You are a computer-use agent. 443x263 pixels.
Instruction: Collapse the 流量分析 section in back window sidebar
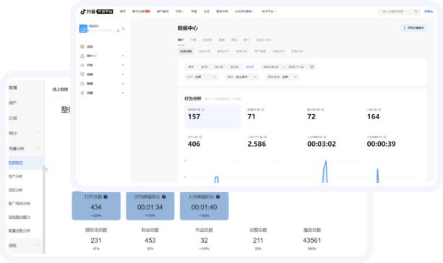tap(38, 148)
